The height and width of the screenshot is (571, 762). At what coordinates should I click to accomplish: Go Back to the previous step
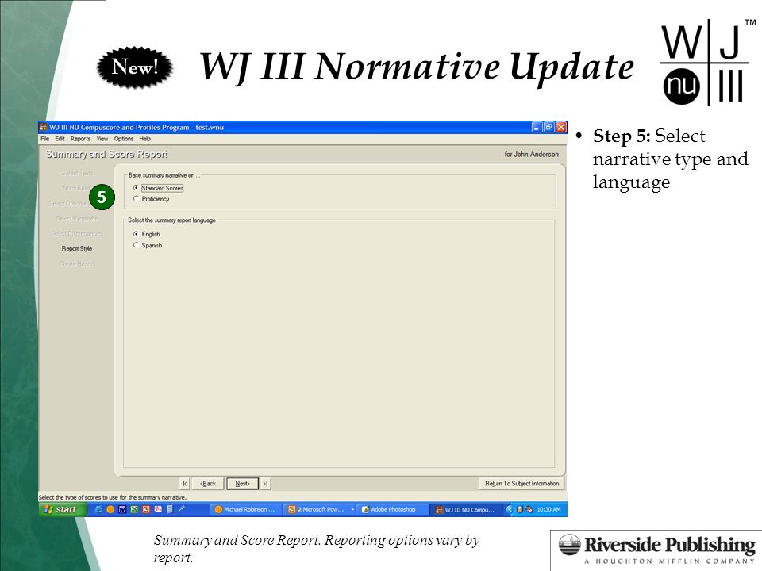(x=208, y=484)
